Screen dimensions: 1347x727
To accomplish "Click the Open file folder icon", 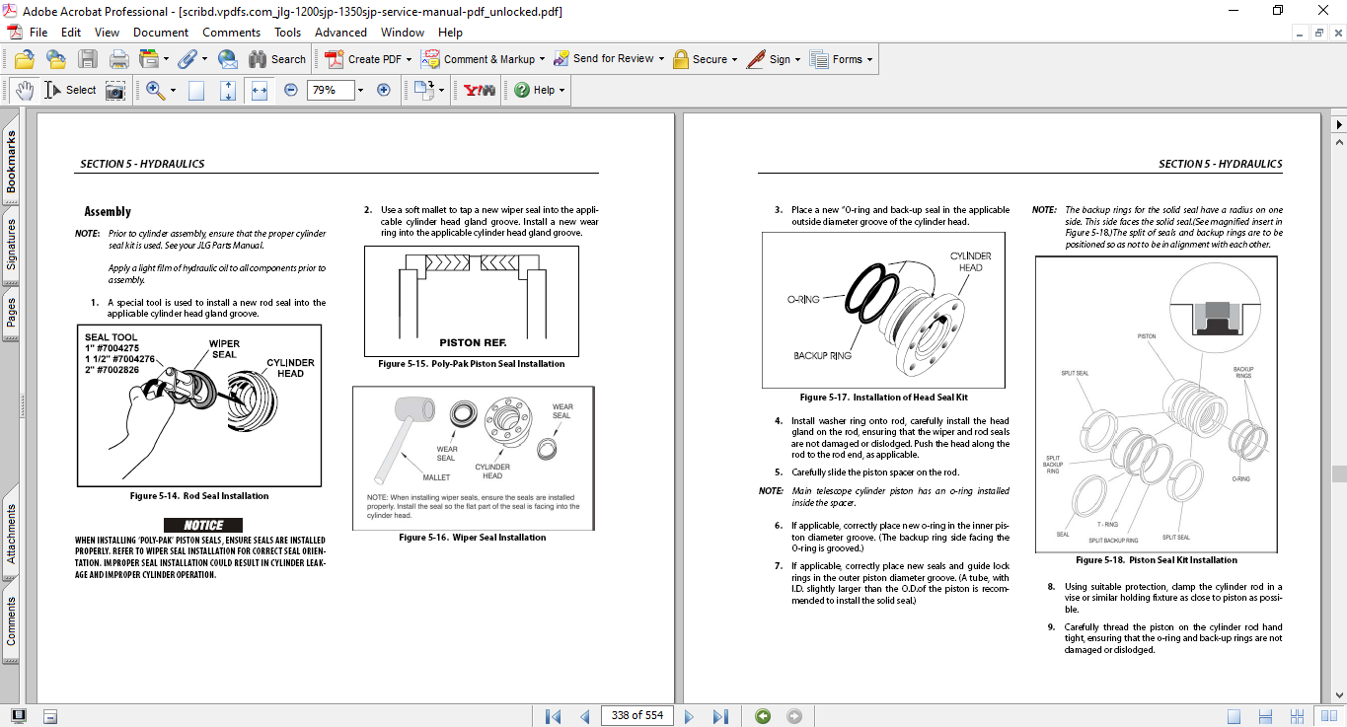I will click(x=24, y=59).
